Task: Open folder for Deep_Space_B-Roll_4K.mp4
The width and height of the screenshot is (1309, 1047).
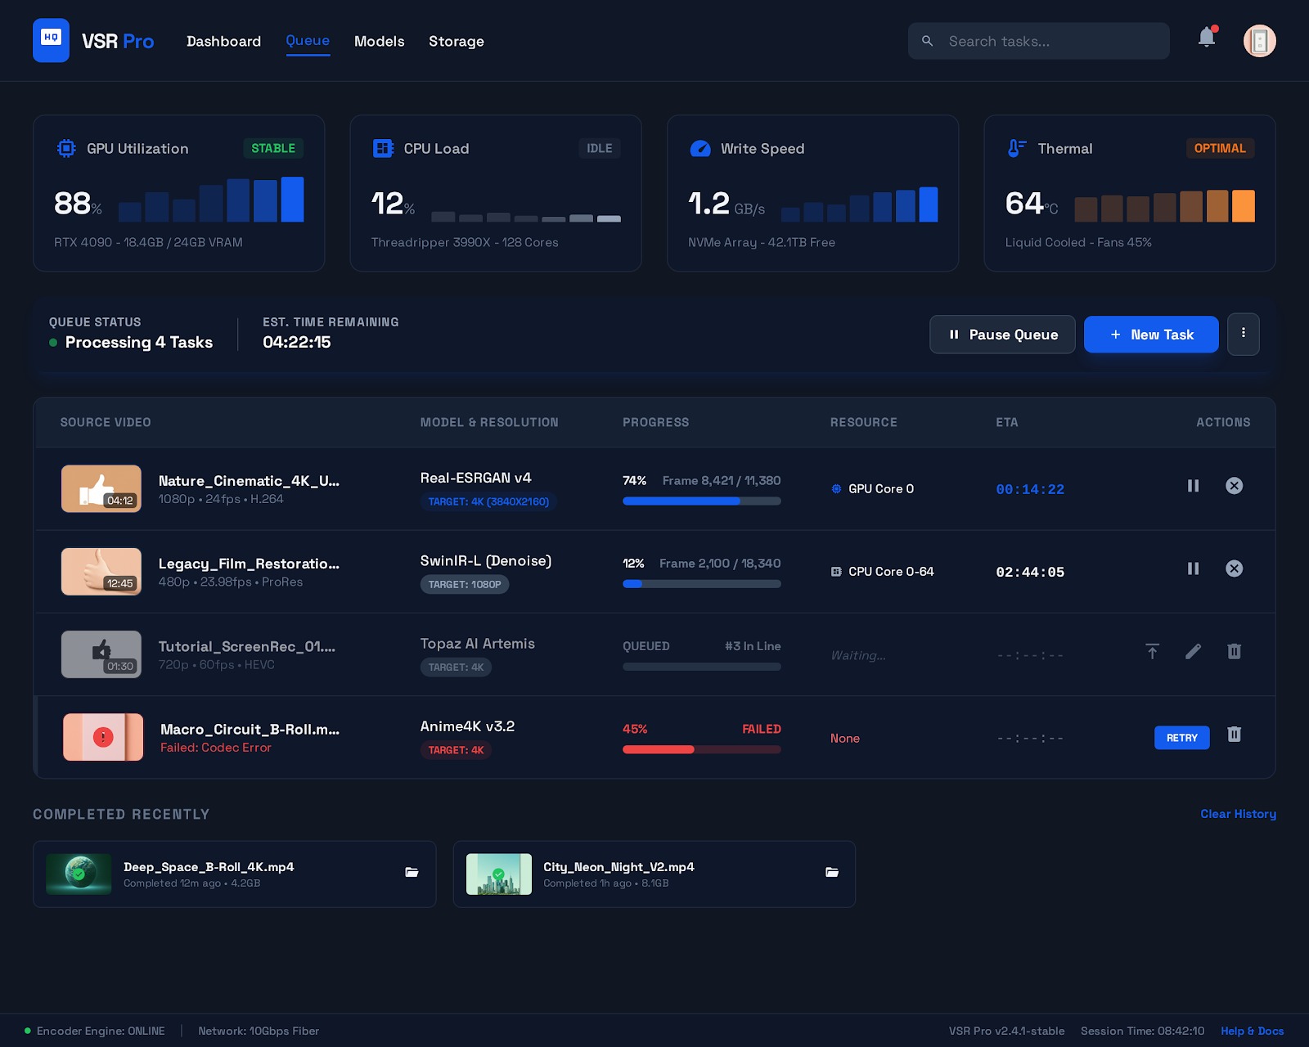Action: pos(412,873)
